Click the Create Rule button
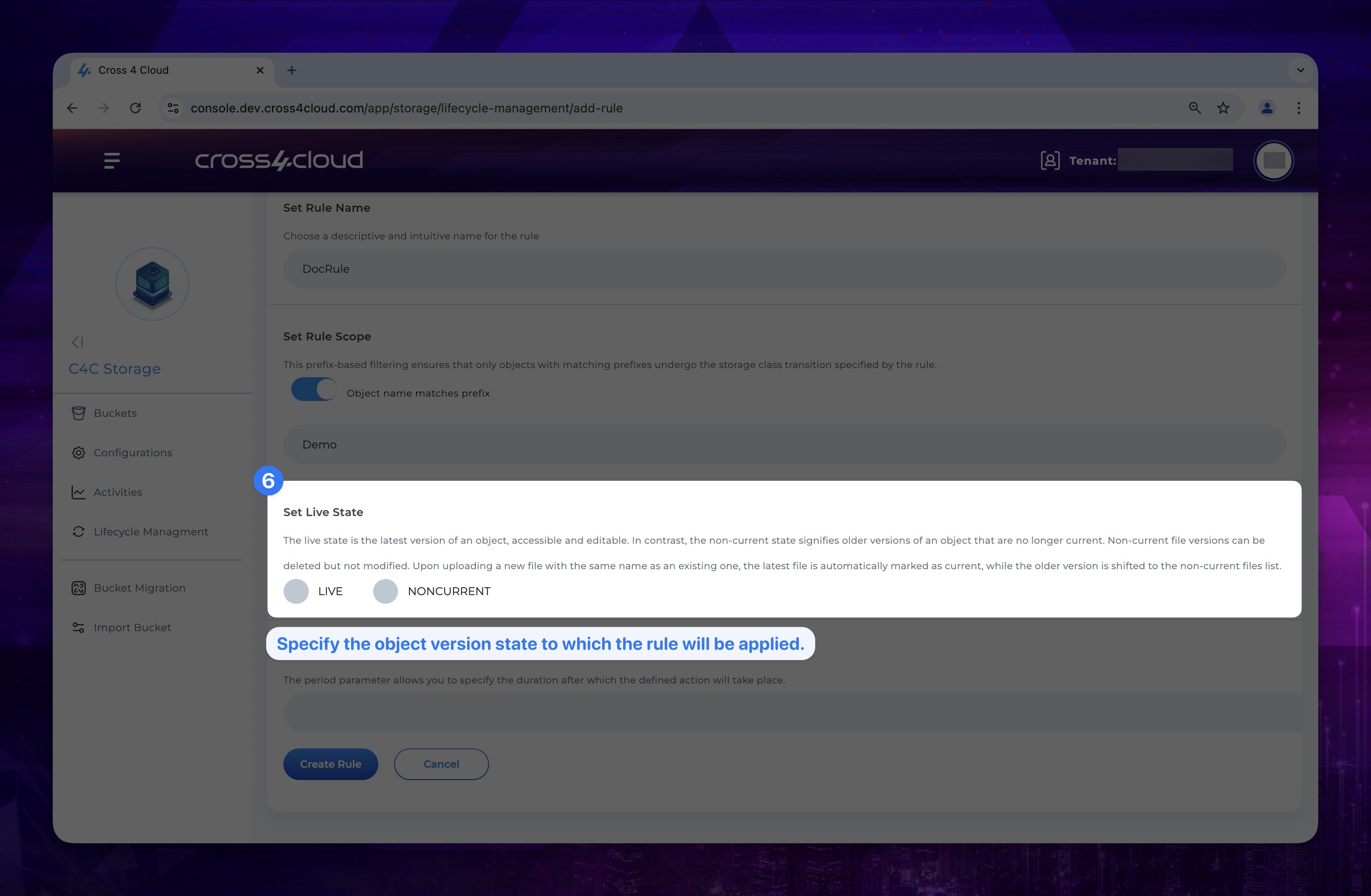The width and height of the screenshot is (1371, 896). click(330, 764)
